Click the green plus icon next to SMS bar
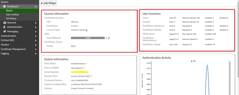This screenshot has width=239, height=95. 106,38
